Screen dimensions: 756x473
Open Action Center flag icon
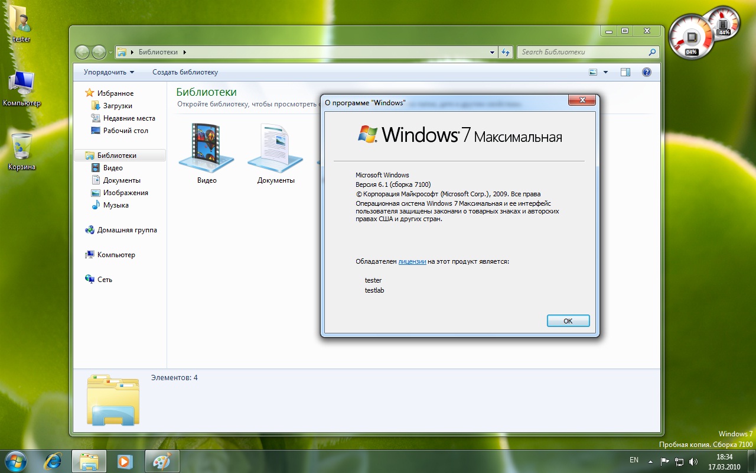[x=664, y=461]
